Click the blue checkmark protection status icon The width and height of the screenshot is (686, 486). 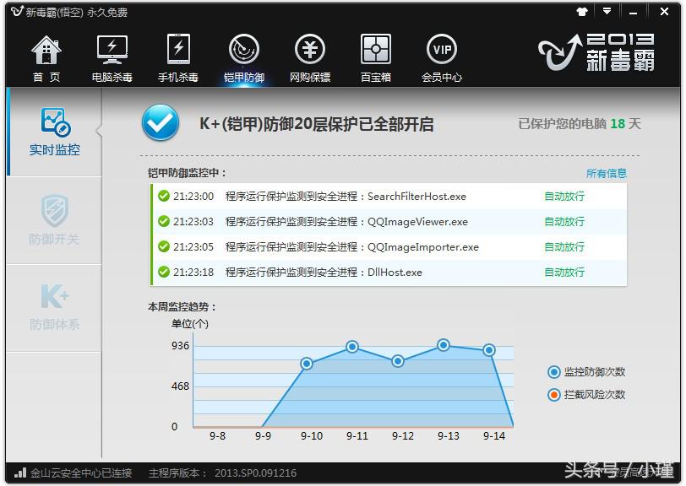click(x=161, y=124)
